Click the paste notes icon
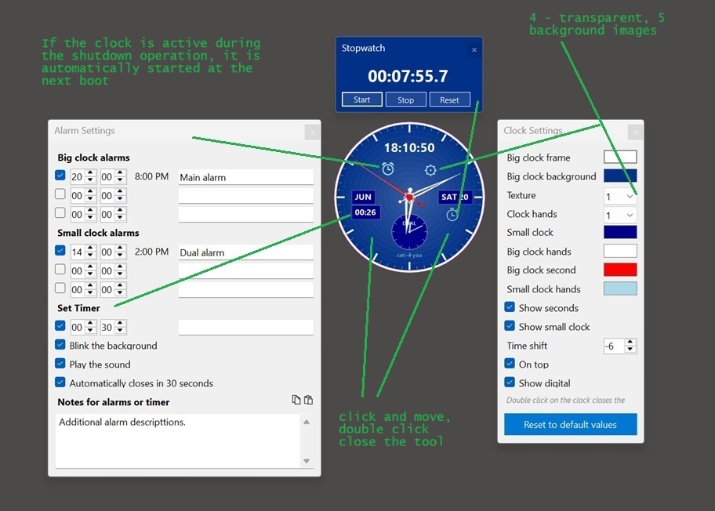 tap(309, 400)
